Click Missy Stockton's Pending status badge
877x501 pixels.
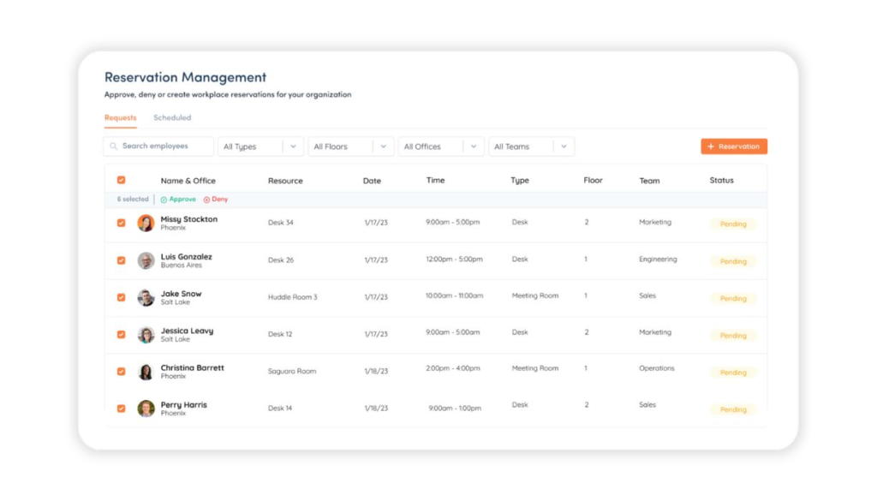pos(733,224)
